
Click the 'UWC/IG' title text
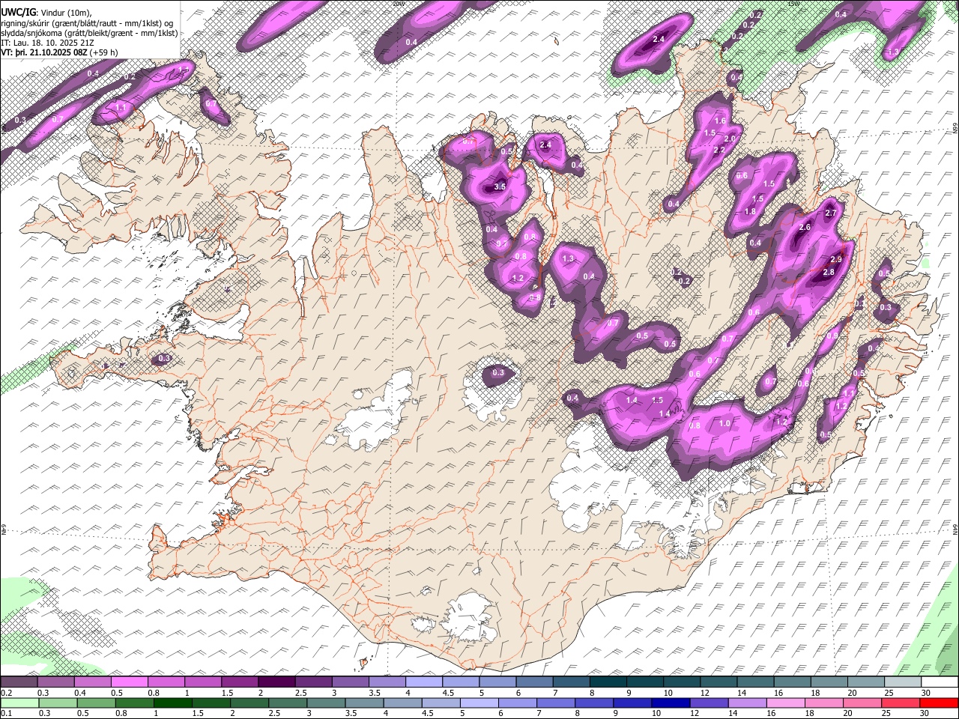18,12
